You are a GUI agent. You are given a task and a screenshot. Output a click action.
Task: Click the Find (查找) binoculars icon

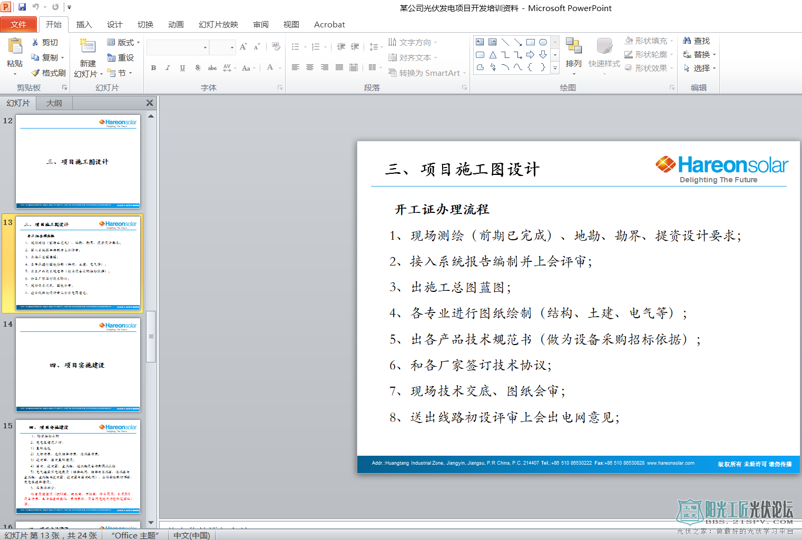pyautogui.click(x=687, y=41)
